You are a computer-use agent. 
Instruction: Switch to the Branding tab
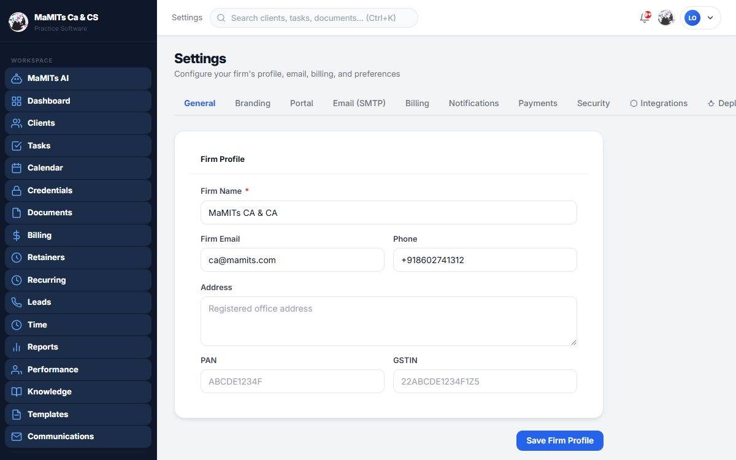click(x=253, y=103)
